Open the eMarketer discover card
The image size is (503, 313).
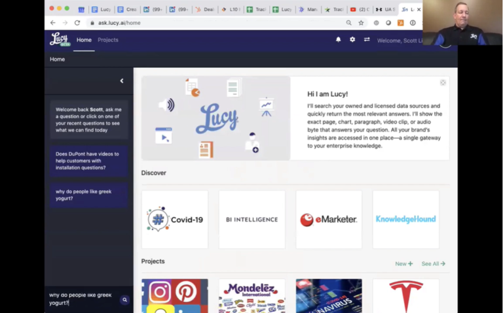(x=329, y=220)
